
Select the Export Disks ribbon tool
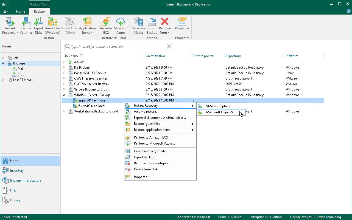tap(38, 26)
